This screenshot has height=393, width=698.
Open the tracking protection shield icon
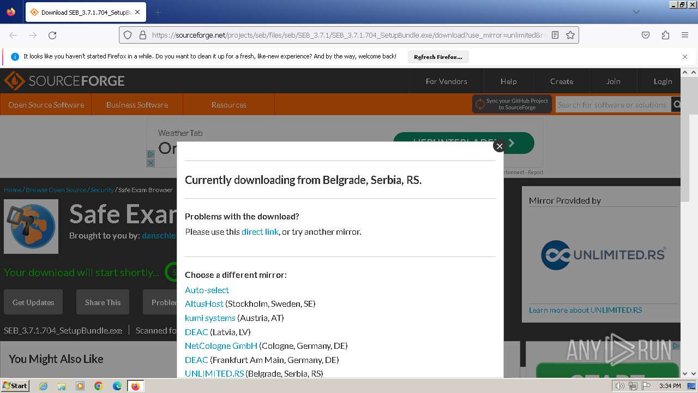point(128,35)
